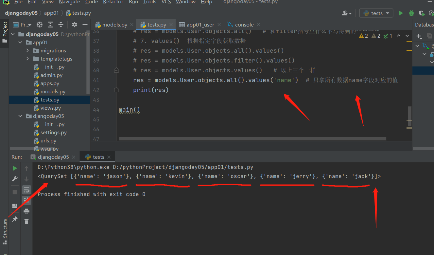Viewport: 434px width, 255px height.
Task: Collapse all in the Project panel toolbar
Action: [x=61, y=25]
